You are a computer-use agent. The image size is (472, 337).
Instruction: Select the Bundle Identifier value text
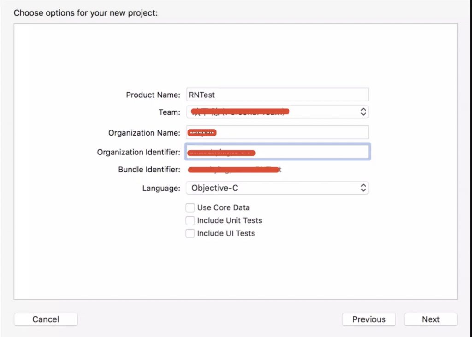coord(234,170)
